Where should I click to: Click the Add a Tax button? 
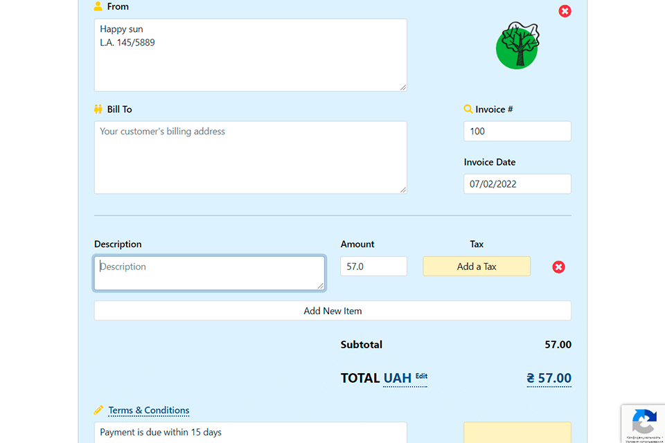(477, 266)
